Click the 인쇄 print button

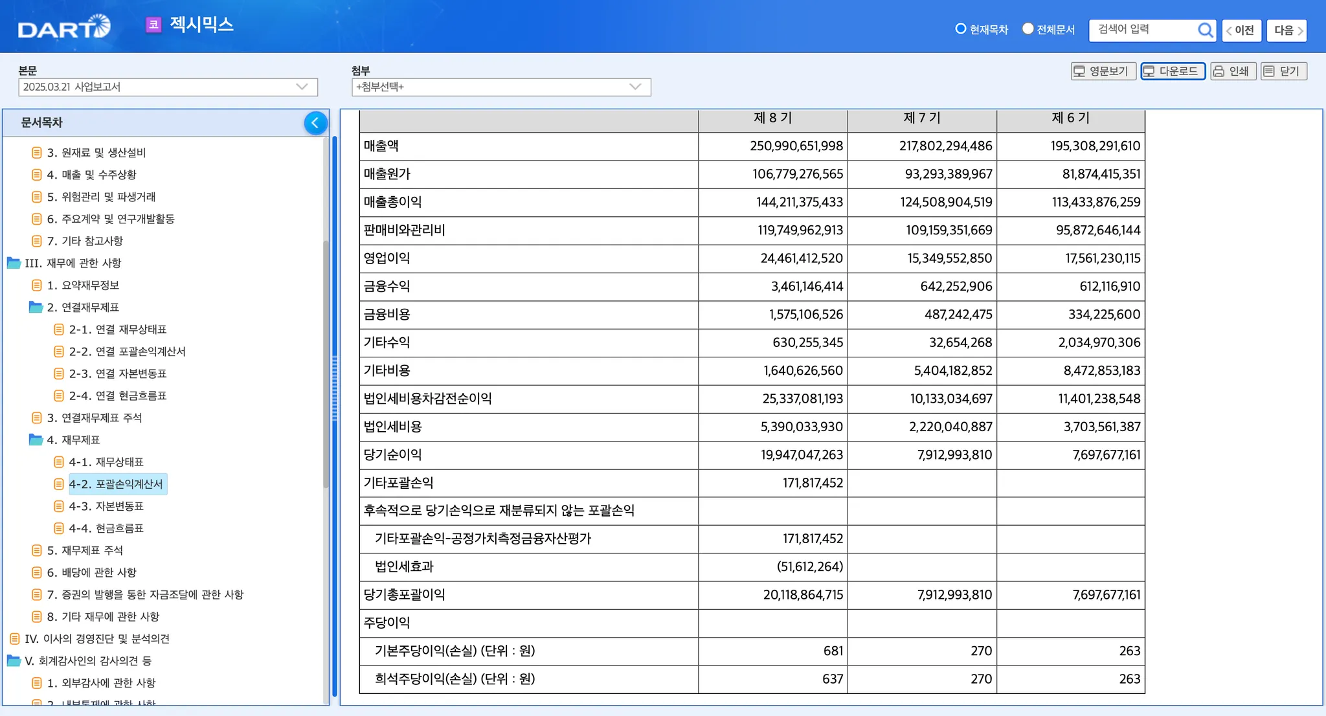(x=1233, y=71)
